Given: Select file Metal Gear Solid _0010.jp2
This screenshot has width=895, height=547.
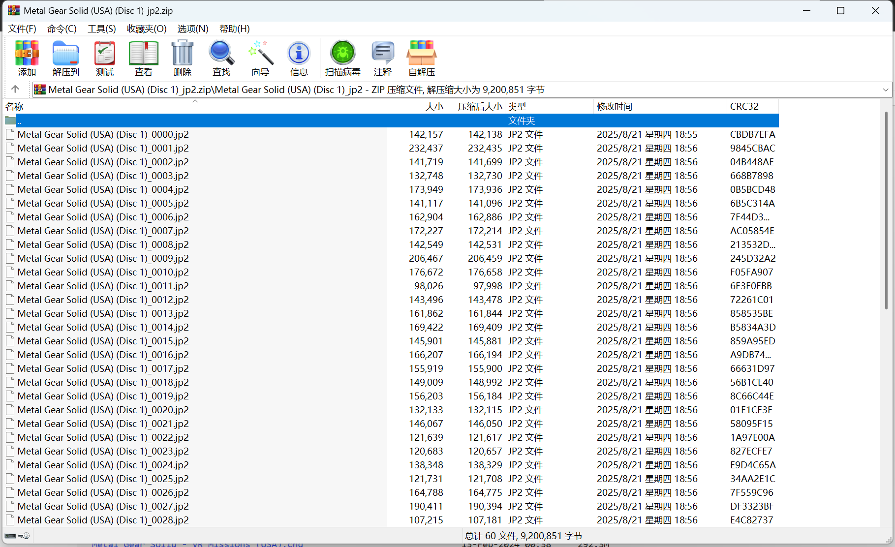Looking at the screenshot, I should tap(103, 272).
